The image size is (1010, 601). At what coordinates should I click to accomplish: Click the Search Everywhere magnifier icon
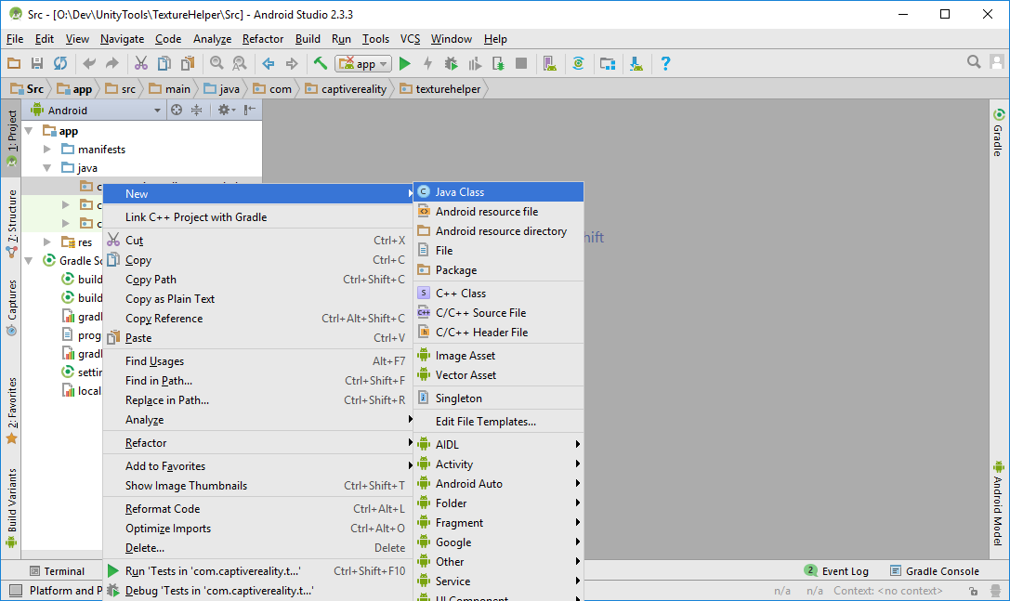tap(974, 62)
